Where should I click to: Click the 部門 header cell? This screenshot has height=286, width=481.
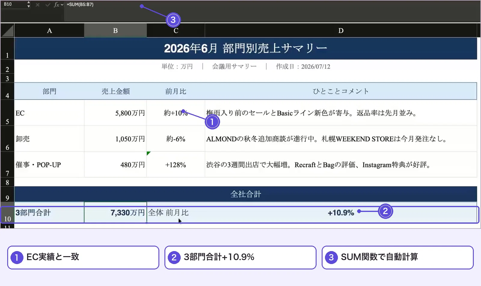point(49,91)
